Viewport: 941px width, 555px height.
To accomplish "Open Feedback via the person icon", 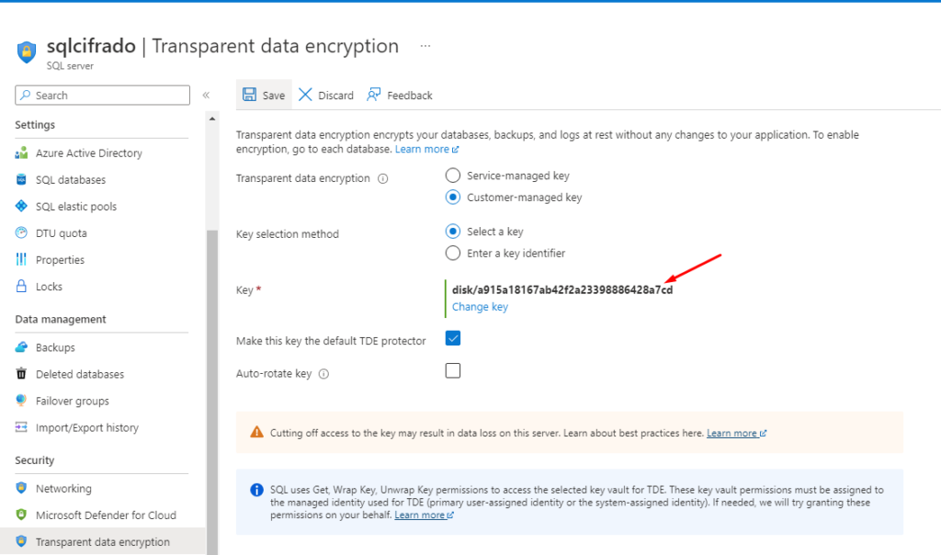I will pyautogui.click(x=373, y=95).
